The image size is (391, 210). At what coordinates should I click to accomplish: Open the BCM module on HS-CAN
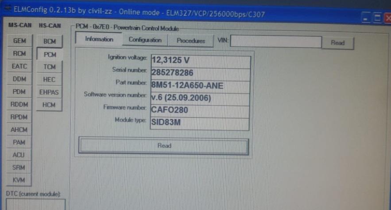pyautogui.click(x=50, y=41)
